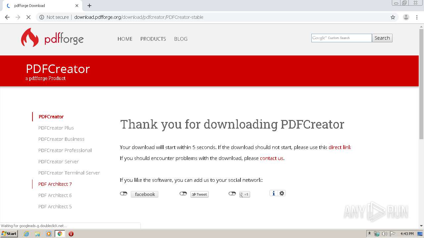Viewport: 424px width, 238px height.
Task: Select PDFCreator Terminal Server in sidebar
Action: [x=69, y=173]
